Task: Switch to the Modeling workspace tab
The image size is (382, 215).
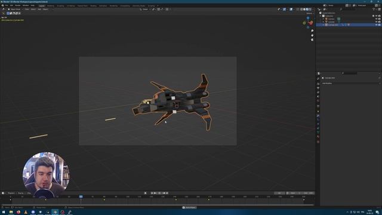Action: tap(51, 5)
